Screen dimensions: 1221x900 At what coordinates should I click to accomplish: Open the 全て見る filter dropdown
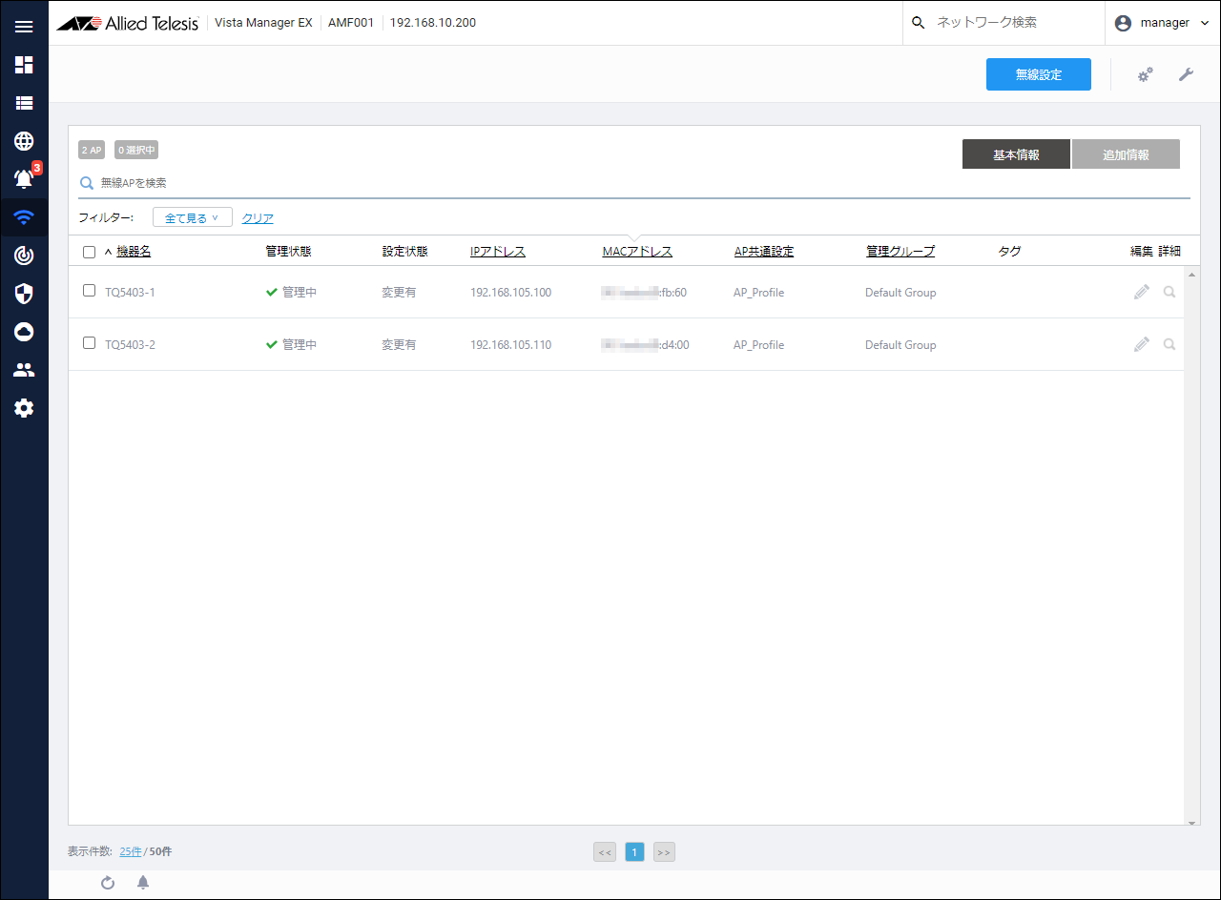[x=192, y=218]
